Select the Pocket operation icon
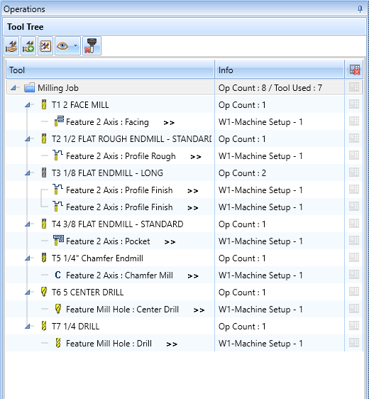The width and height of the screenshot is (369, 399). [58, 241]
